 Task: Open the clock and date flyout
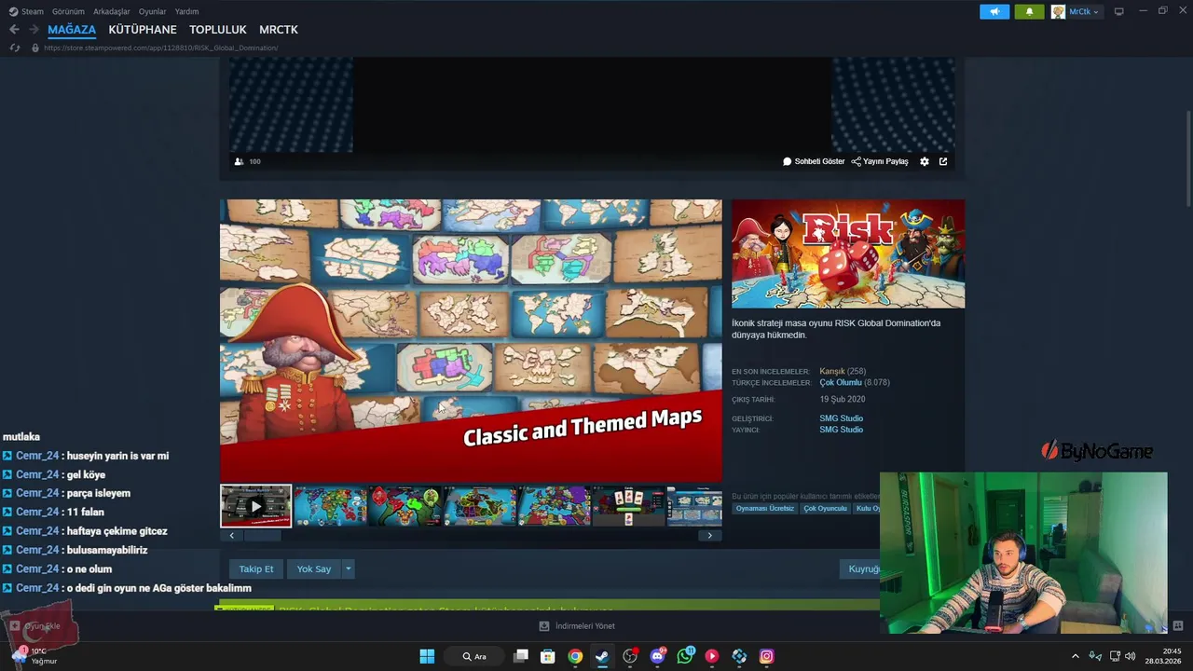(x=1164, y=656)
